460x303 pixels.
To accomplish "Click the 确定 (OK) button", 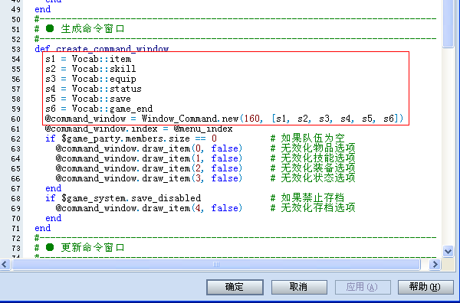I will (235, 287).
